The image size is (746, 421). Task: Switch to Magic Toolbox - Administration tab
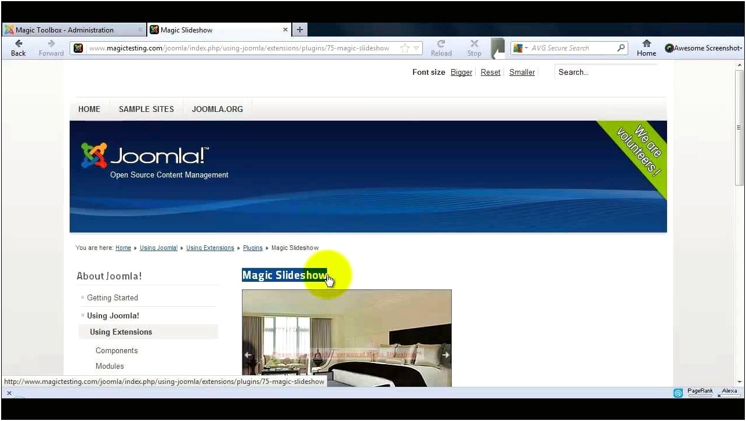coord(73,30)
